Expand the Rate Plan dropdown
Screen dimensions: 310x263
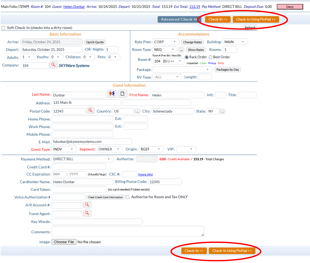166,42
